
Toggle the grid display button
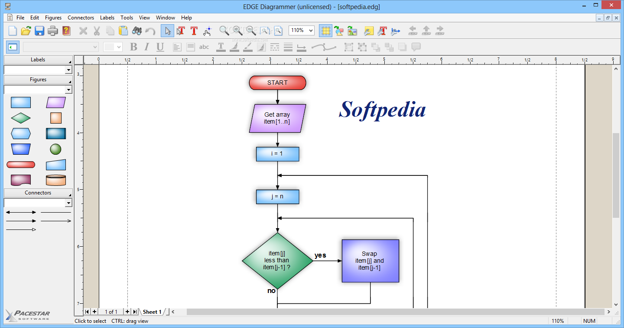[325, 31]
